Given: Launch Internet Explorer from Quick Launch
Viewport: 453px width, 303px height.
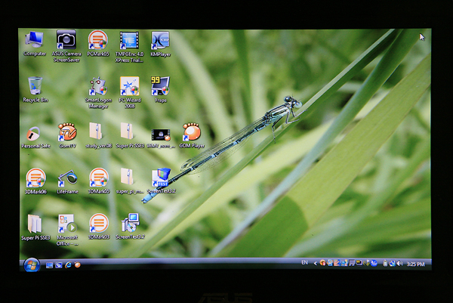Looking at the screenshot, I should pyautogui.click(x=68, y=264).
